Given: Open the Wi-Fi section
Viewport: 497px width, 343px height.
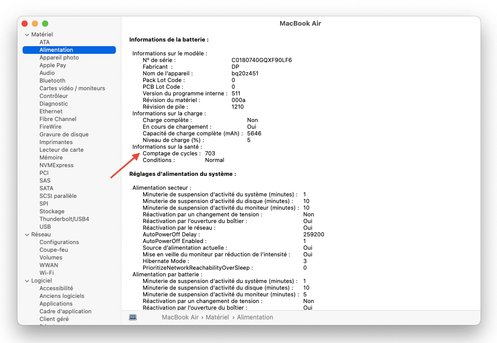Looking at the screenshot, I should (x=46, y=273).
